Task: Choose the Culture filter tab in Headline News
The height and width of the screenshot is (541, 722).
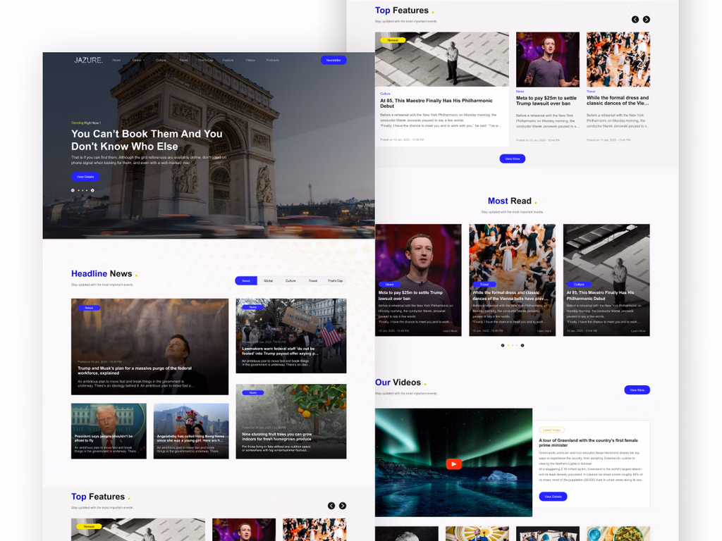Action: click(290, 280)
